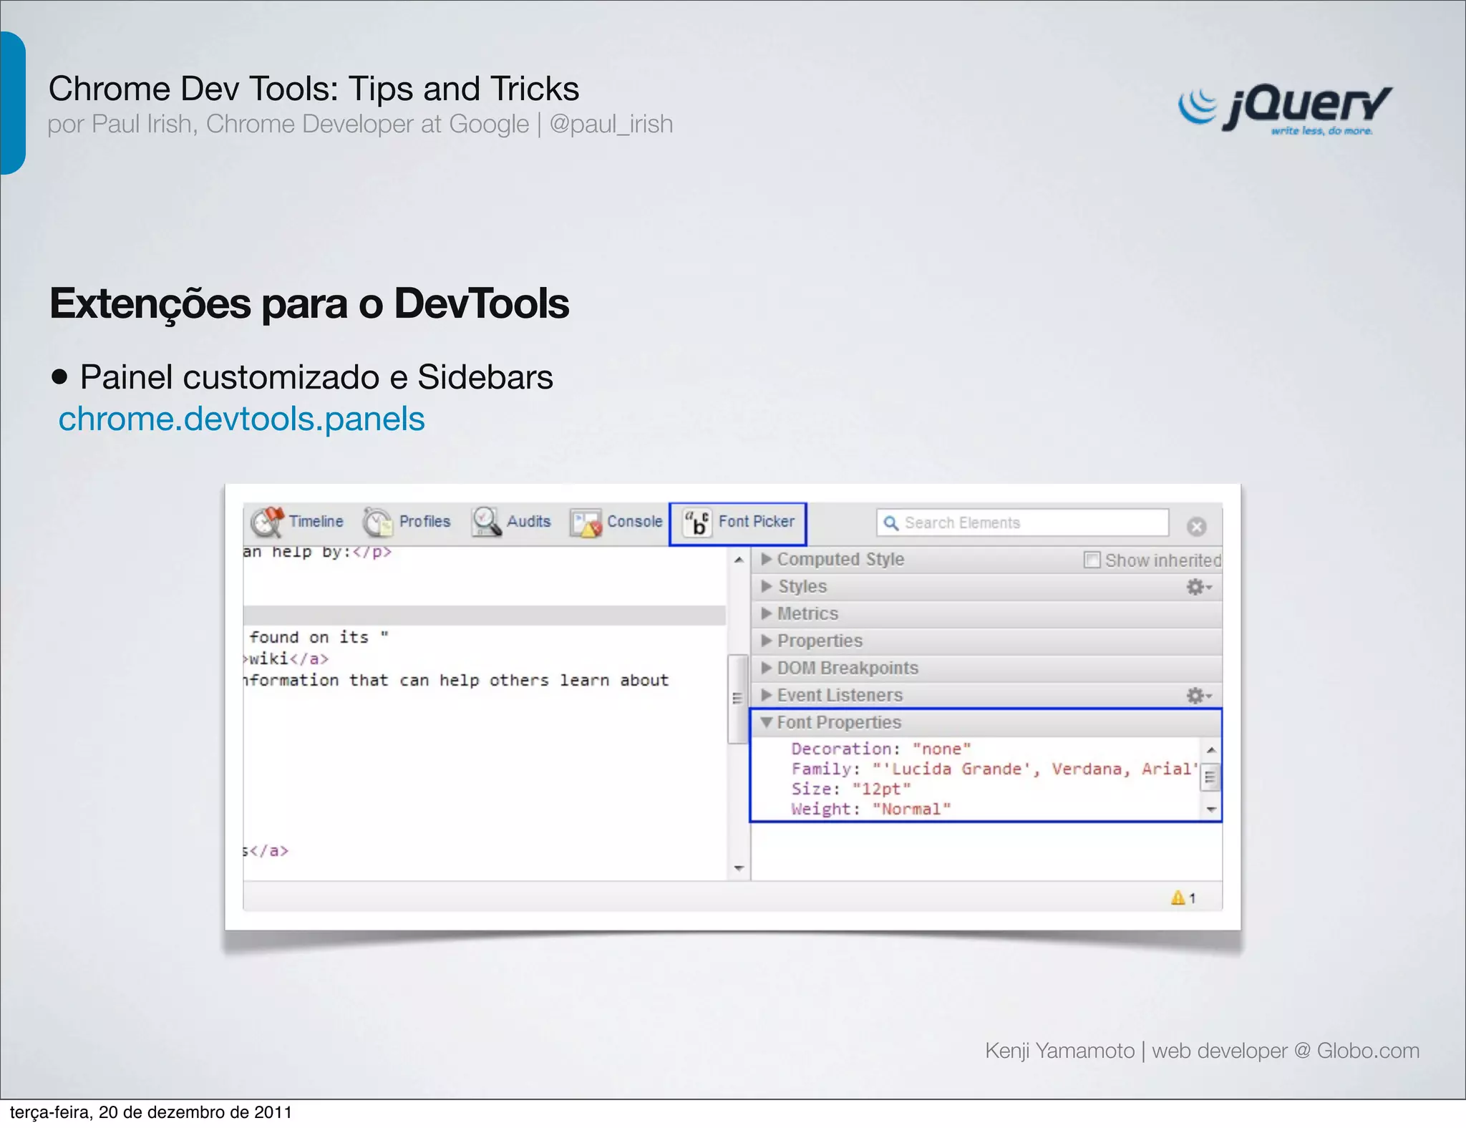The height and width of the screenshot is (1128, 1466).
Task: Click the Profiles stopwatch icon
Action: coord(377,522)
